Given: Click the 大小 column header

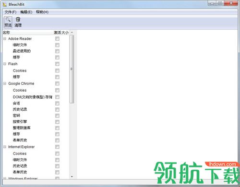Looking at the screenshot, I should point(65,33).
